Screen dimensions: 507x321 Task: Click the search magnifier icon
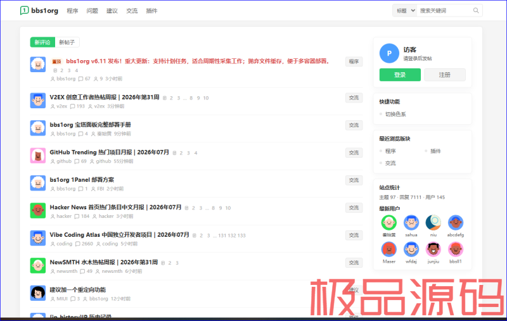click(476, 11)
